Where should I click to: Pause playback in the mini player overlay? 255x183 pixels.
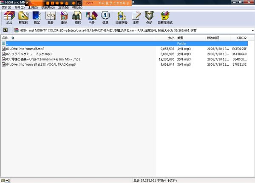(x=52, y=3)
